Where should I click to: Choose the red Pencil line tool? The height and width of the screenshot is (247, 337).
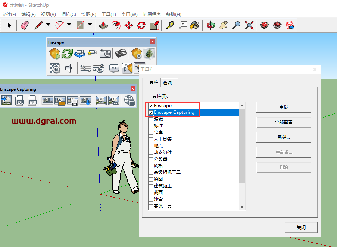coord(39,25)
